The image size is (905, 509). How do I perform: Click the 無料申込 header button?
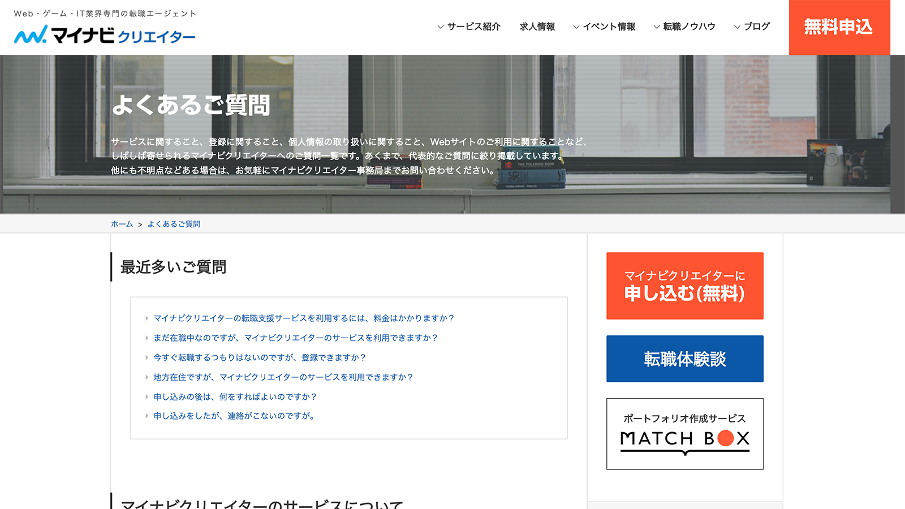pos(839,27)
